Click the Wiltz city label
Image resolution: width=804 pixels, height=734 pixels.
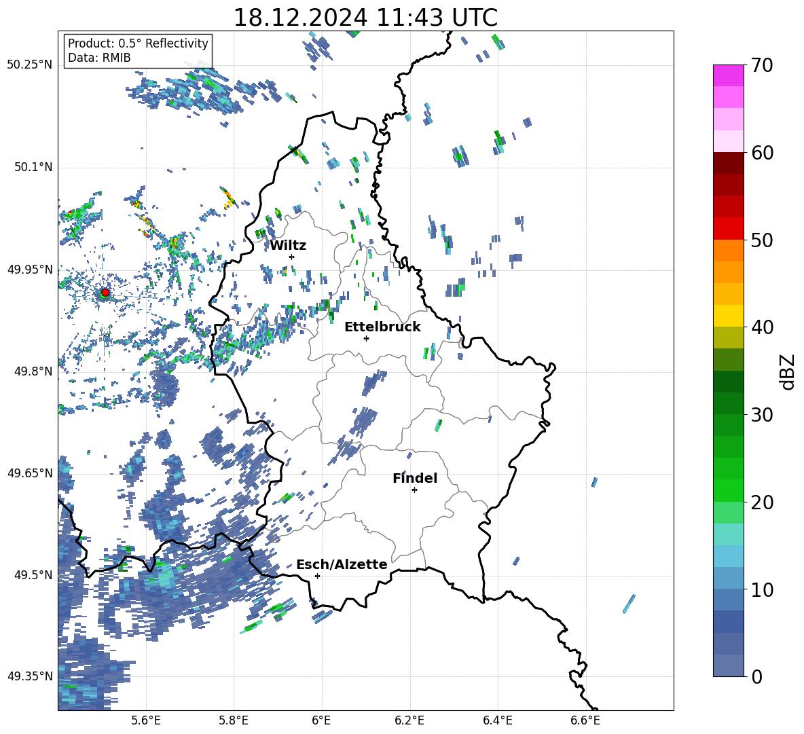(x=288, y=246)
